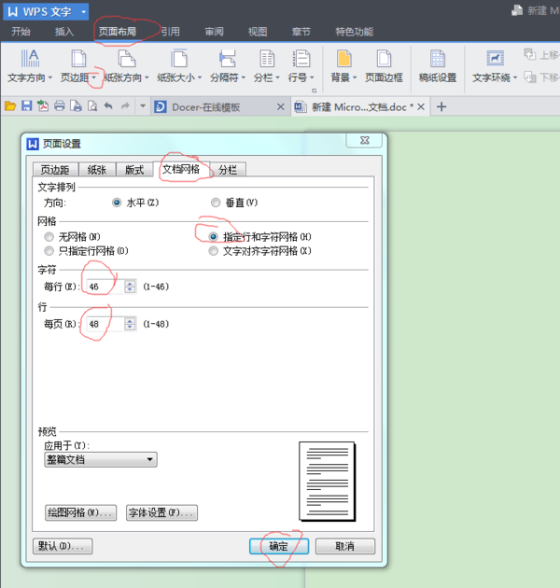Click the 文字环绕 text wrap icon
The height and width of the screenshot is (588, 560).
pos(495,59)
